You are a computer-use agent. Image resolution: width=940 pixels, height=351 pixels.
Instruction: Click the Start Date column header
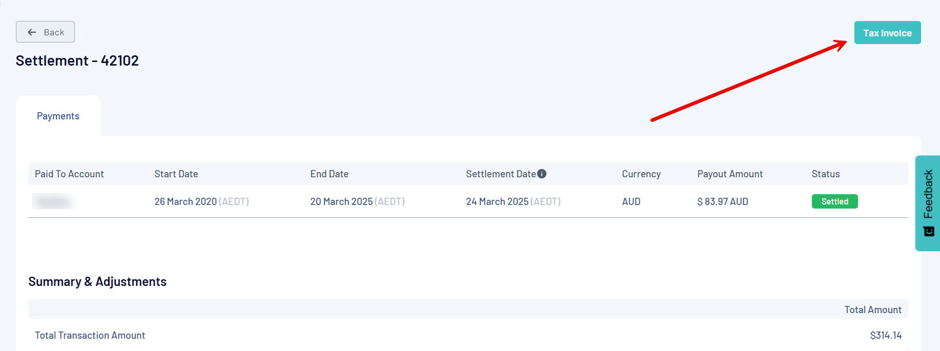[x=176, y=174]
